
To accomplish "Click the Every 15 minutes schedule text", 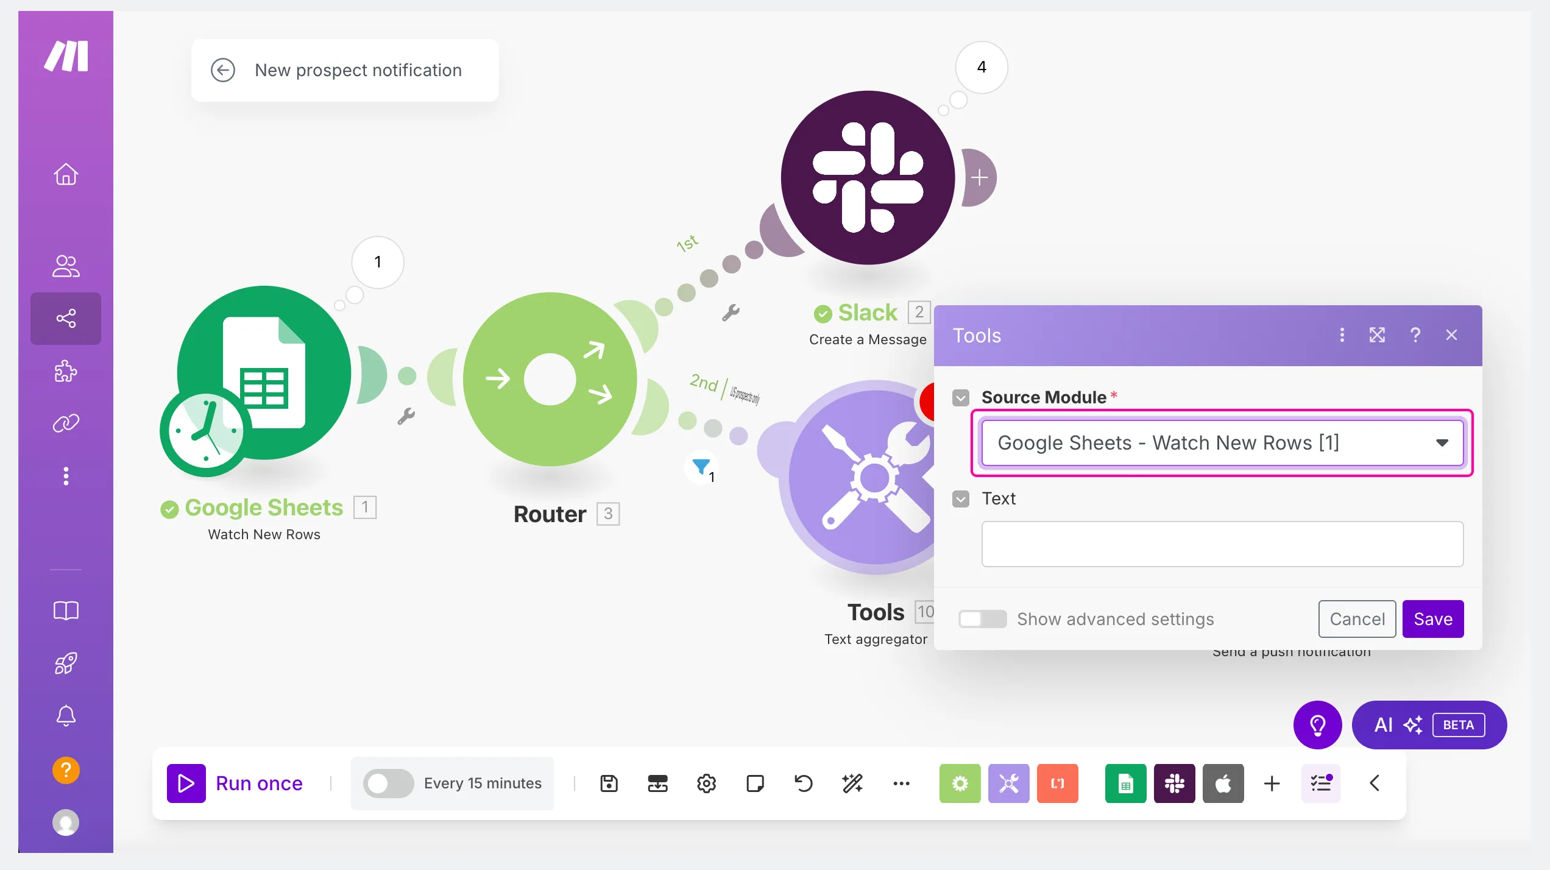I will point(483,783).
